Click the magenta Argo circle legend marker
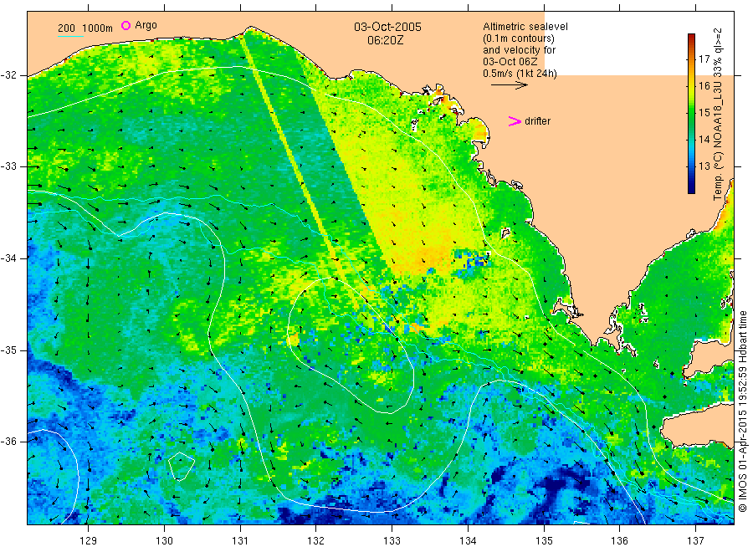Image resolution: width=753 pixels, height=552 pixels. [125, 25]
